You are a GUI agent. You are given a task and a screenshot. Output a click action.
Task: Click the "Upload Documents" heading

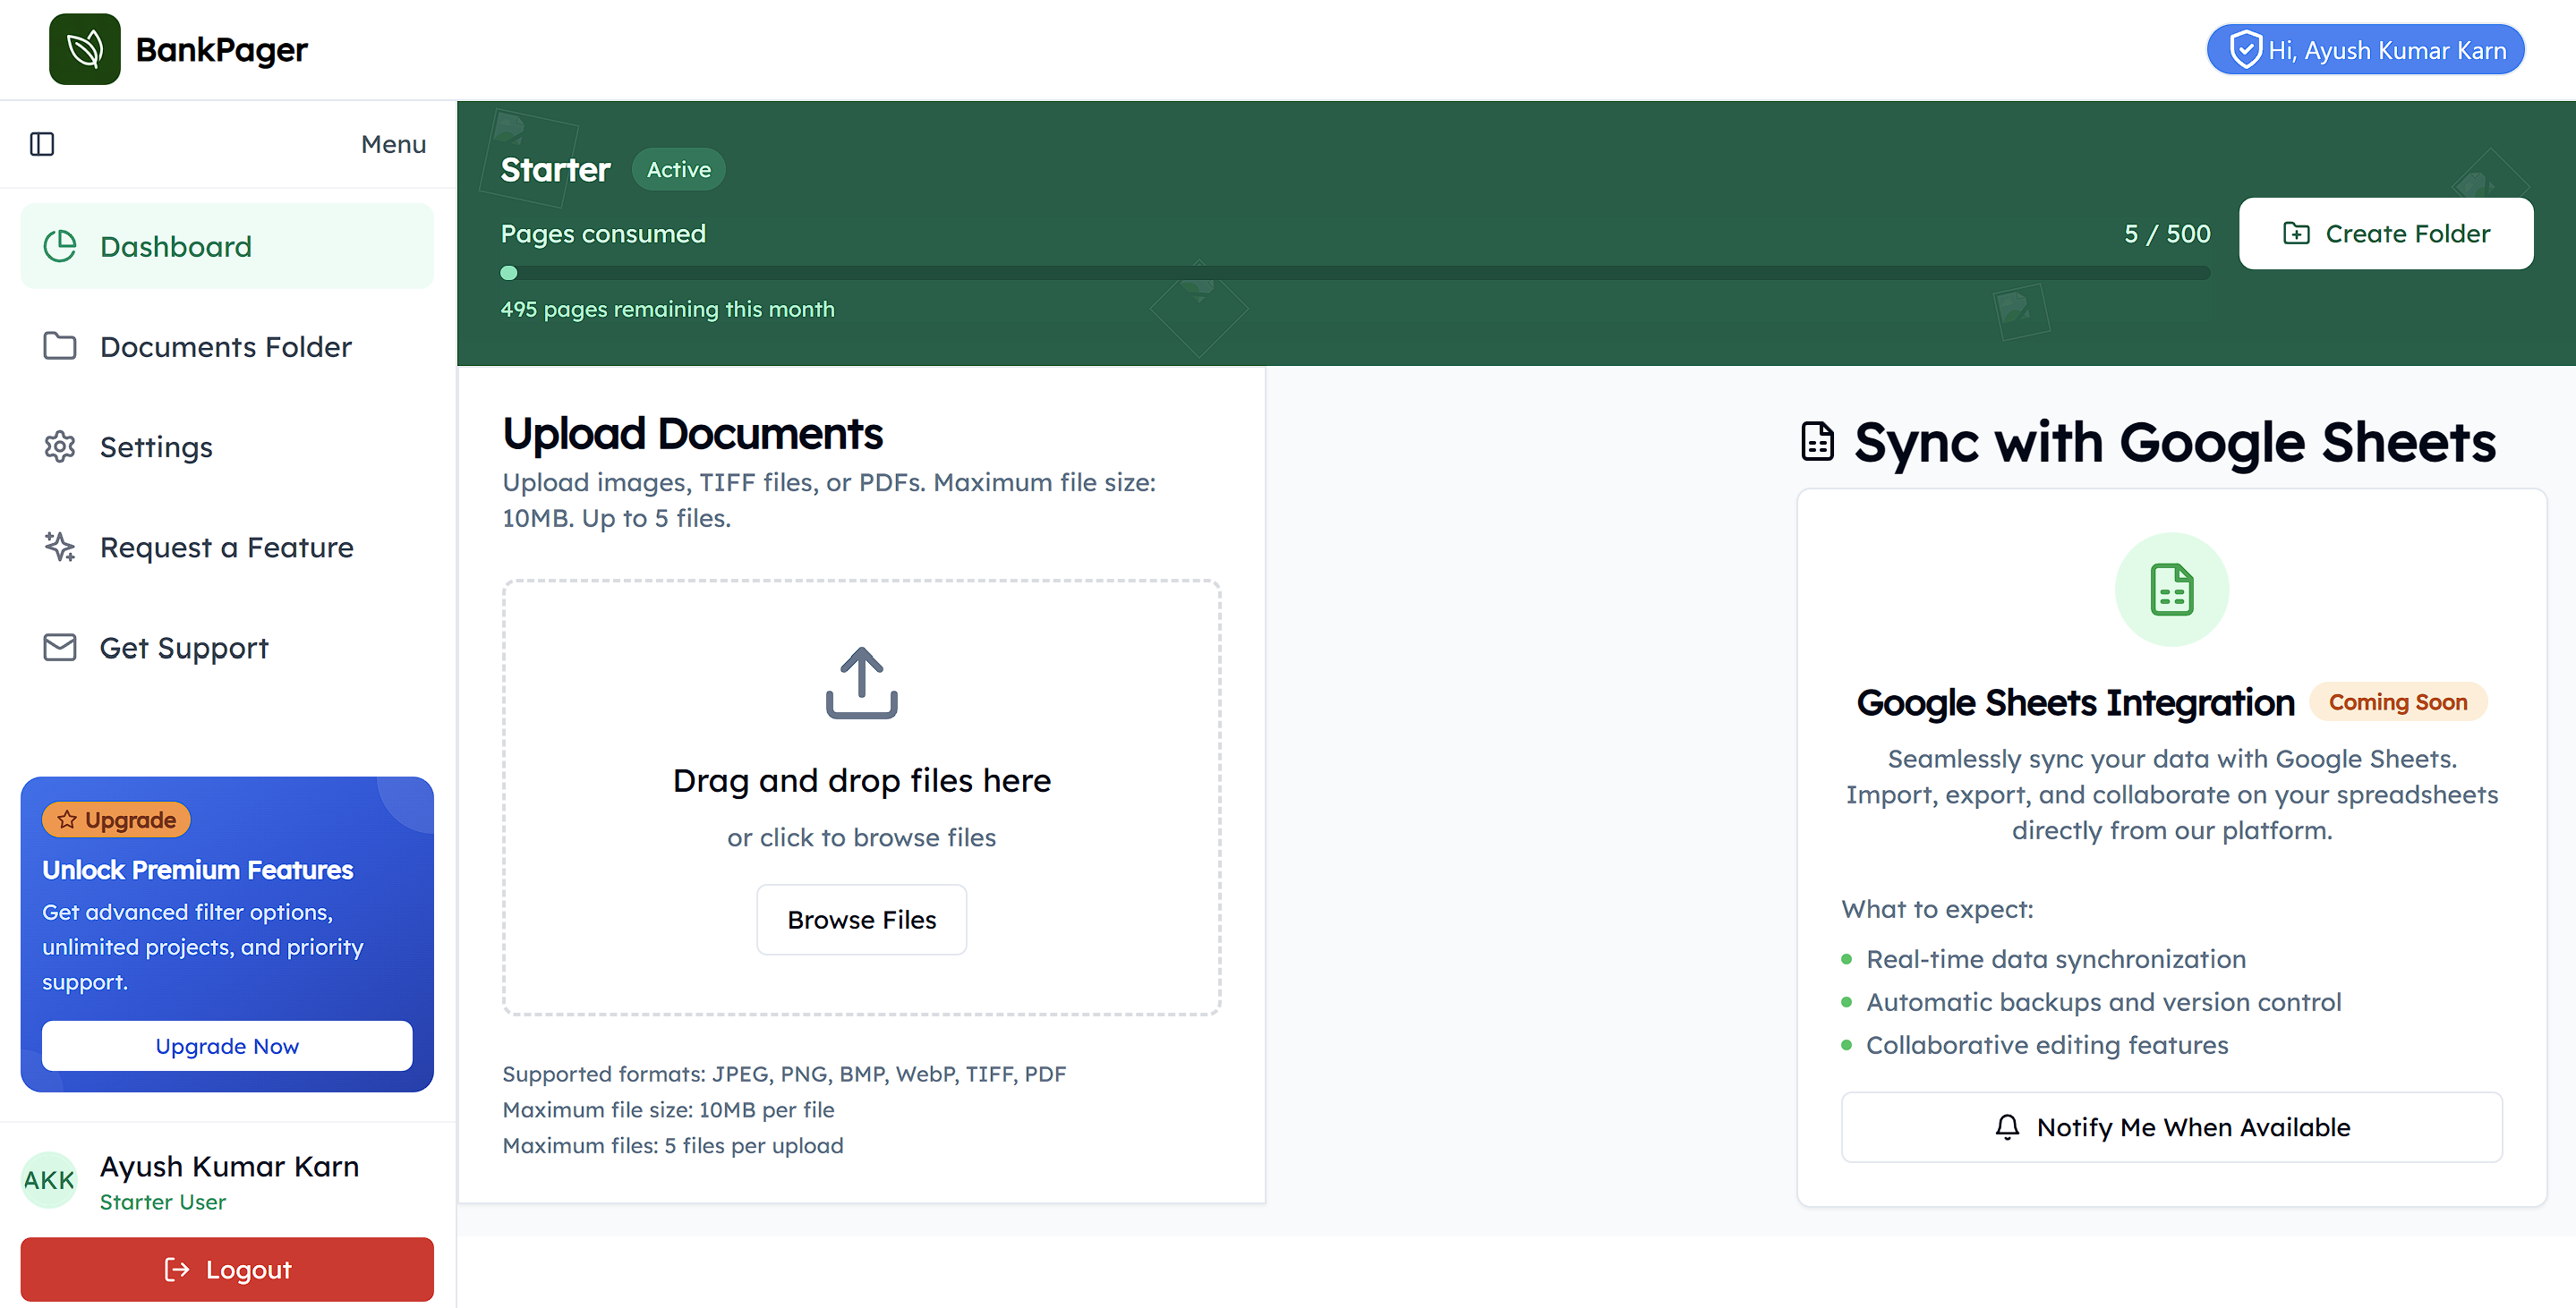[x=692, y=434]
